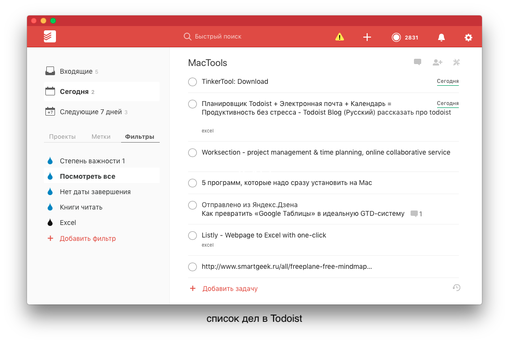Switch to the Проекты tab
This screenshot has width=509, height=343.
[62, 136]
